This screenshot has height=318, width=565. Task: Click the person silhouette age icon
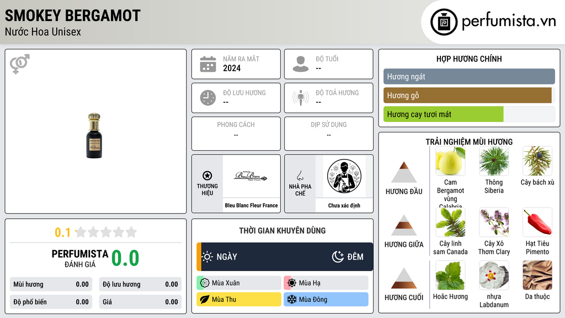point(301,64)
